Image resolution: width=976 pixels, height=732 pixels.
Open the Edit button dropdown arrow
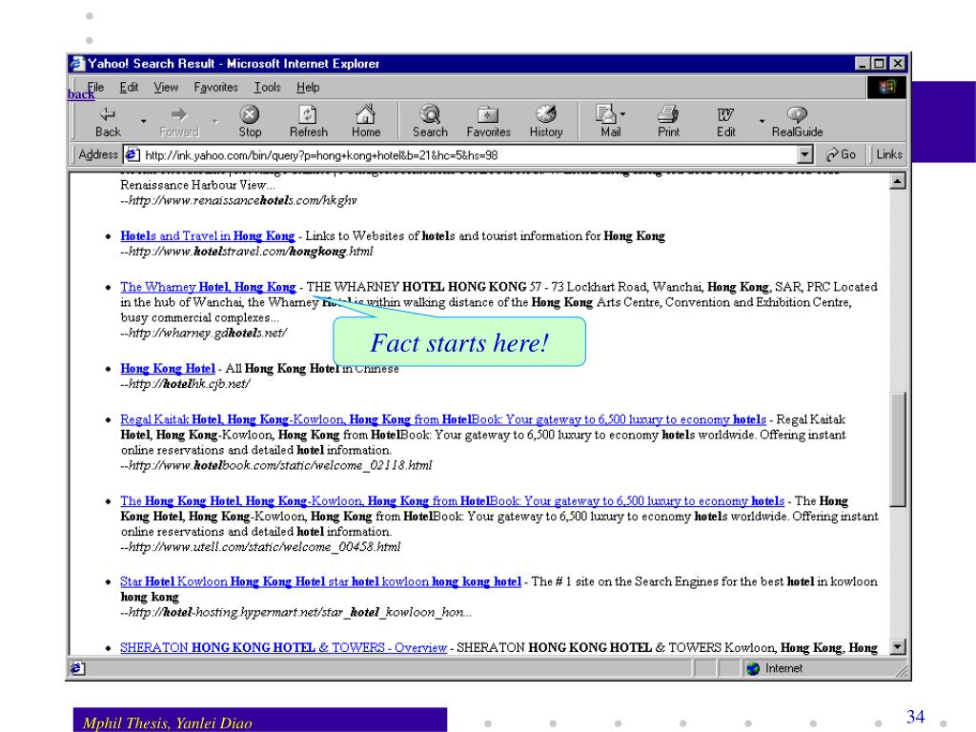[762, 121]
